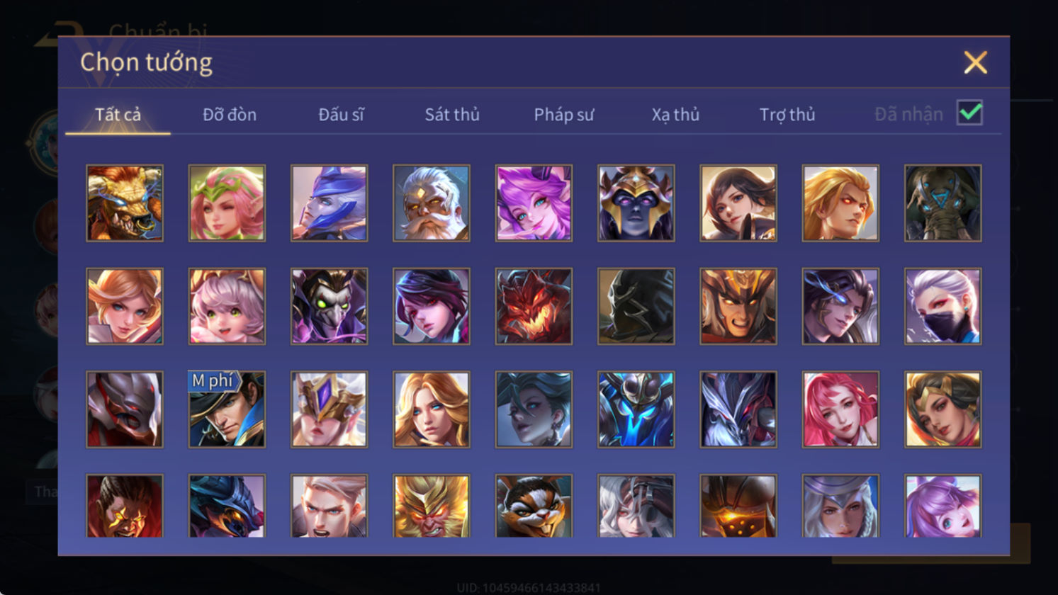Viewport: 1058px width, 595px height.
Task: Select the raccoon hero portrait
Action: pyautogui.click(x=534, y=506)
